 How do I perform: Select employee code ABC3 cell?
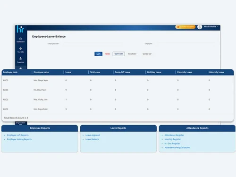6,100
